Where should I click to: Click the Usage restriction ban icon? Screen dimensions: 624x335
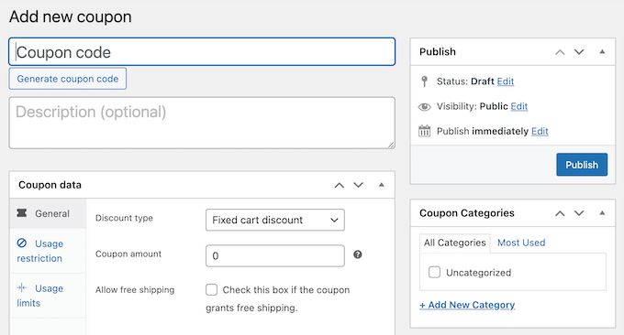(22, 243)
